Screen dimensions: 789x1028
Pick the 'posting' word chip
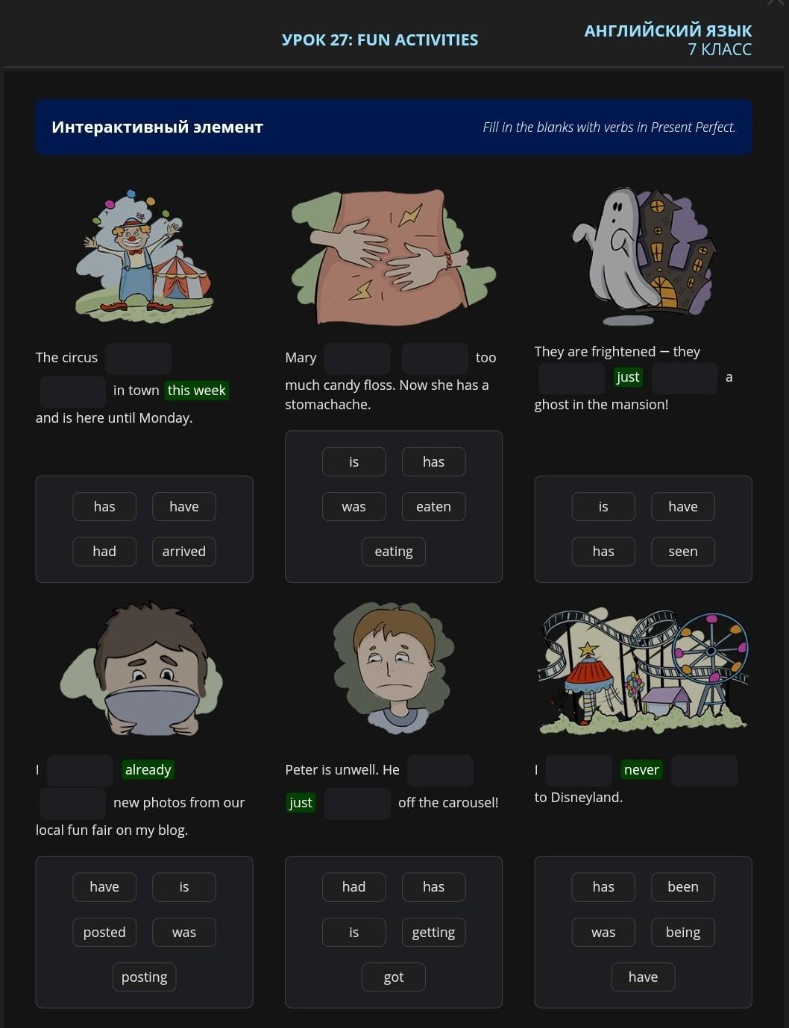145,977
